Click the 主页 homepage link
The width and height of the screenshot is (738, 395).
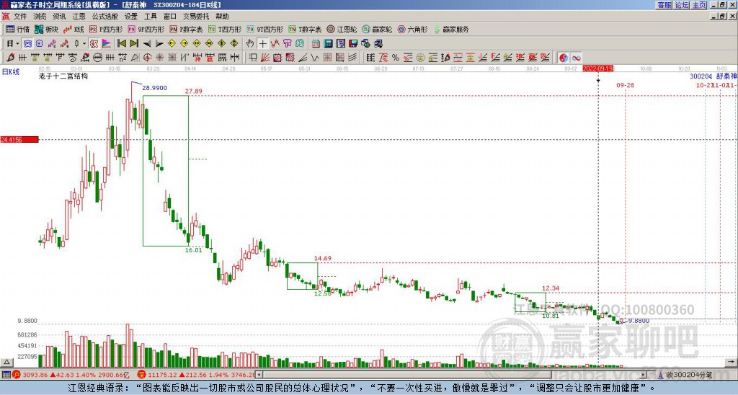tap(699, 5)
